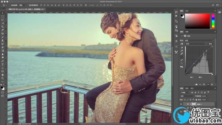
Task: Toggle type layer filter in Layers panel
Action: pos(198,93)
